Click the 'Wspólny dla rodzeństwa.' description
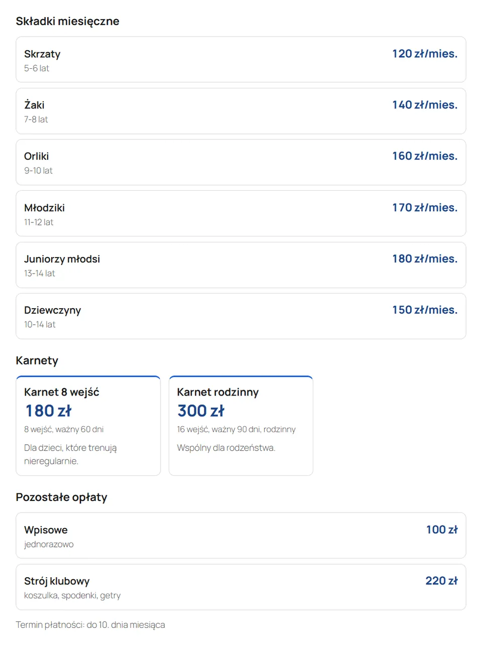482x645 pixels. tap(226, 448)
